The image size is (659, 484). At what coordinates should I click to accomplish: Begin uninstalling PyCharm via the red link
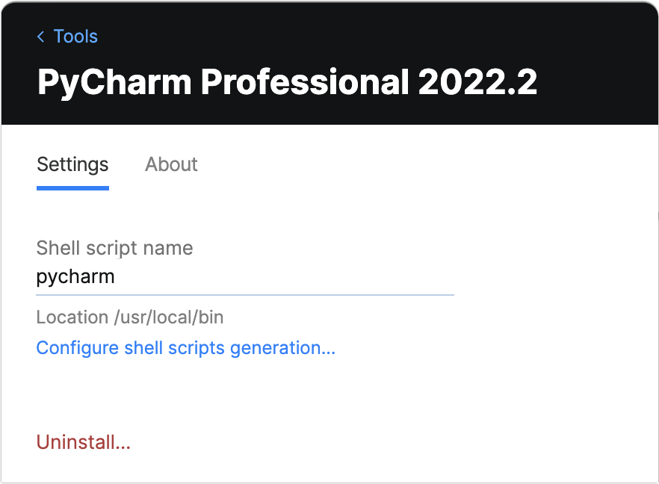pyautogui.click(x=83, y=442)
